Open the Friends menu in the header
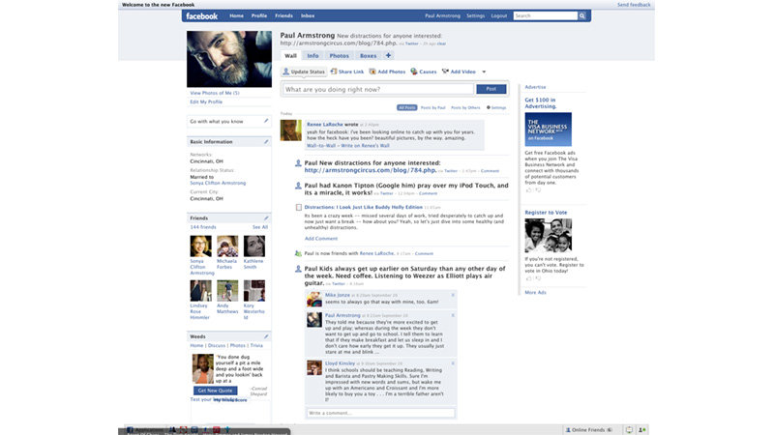 point(283,15)
